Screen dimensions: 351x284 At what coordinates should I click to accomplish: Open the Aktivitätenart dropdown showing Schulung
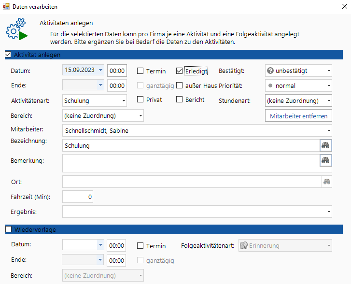[x=124, y=100]
